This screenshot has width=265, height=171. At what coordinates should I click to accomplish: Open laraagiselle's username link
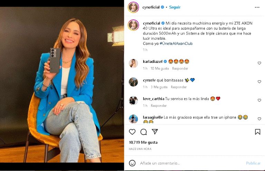tap(153, 117)
